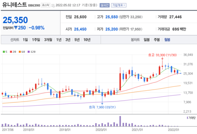The width and height of the screenshot is (197, 134).
Task: Click the 하한가 17,950 lower limit text
Action: click(x=131, y=29)
